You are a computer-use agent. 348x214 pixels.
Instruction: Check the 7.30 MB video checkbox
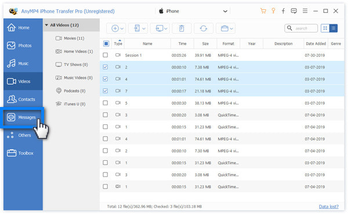click(106, 150)
